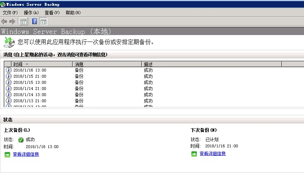Viewport: 304px width, 177px height.
Task: Click the backup application icon beside the intro text
Action: click(9, 42)
